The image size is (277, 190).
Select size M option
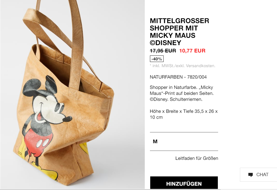[184, 141]
